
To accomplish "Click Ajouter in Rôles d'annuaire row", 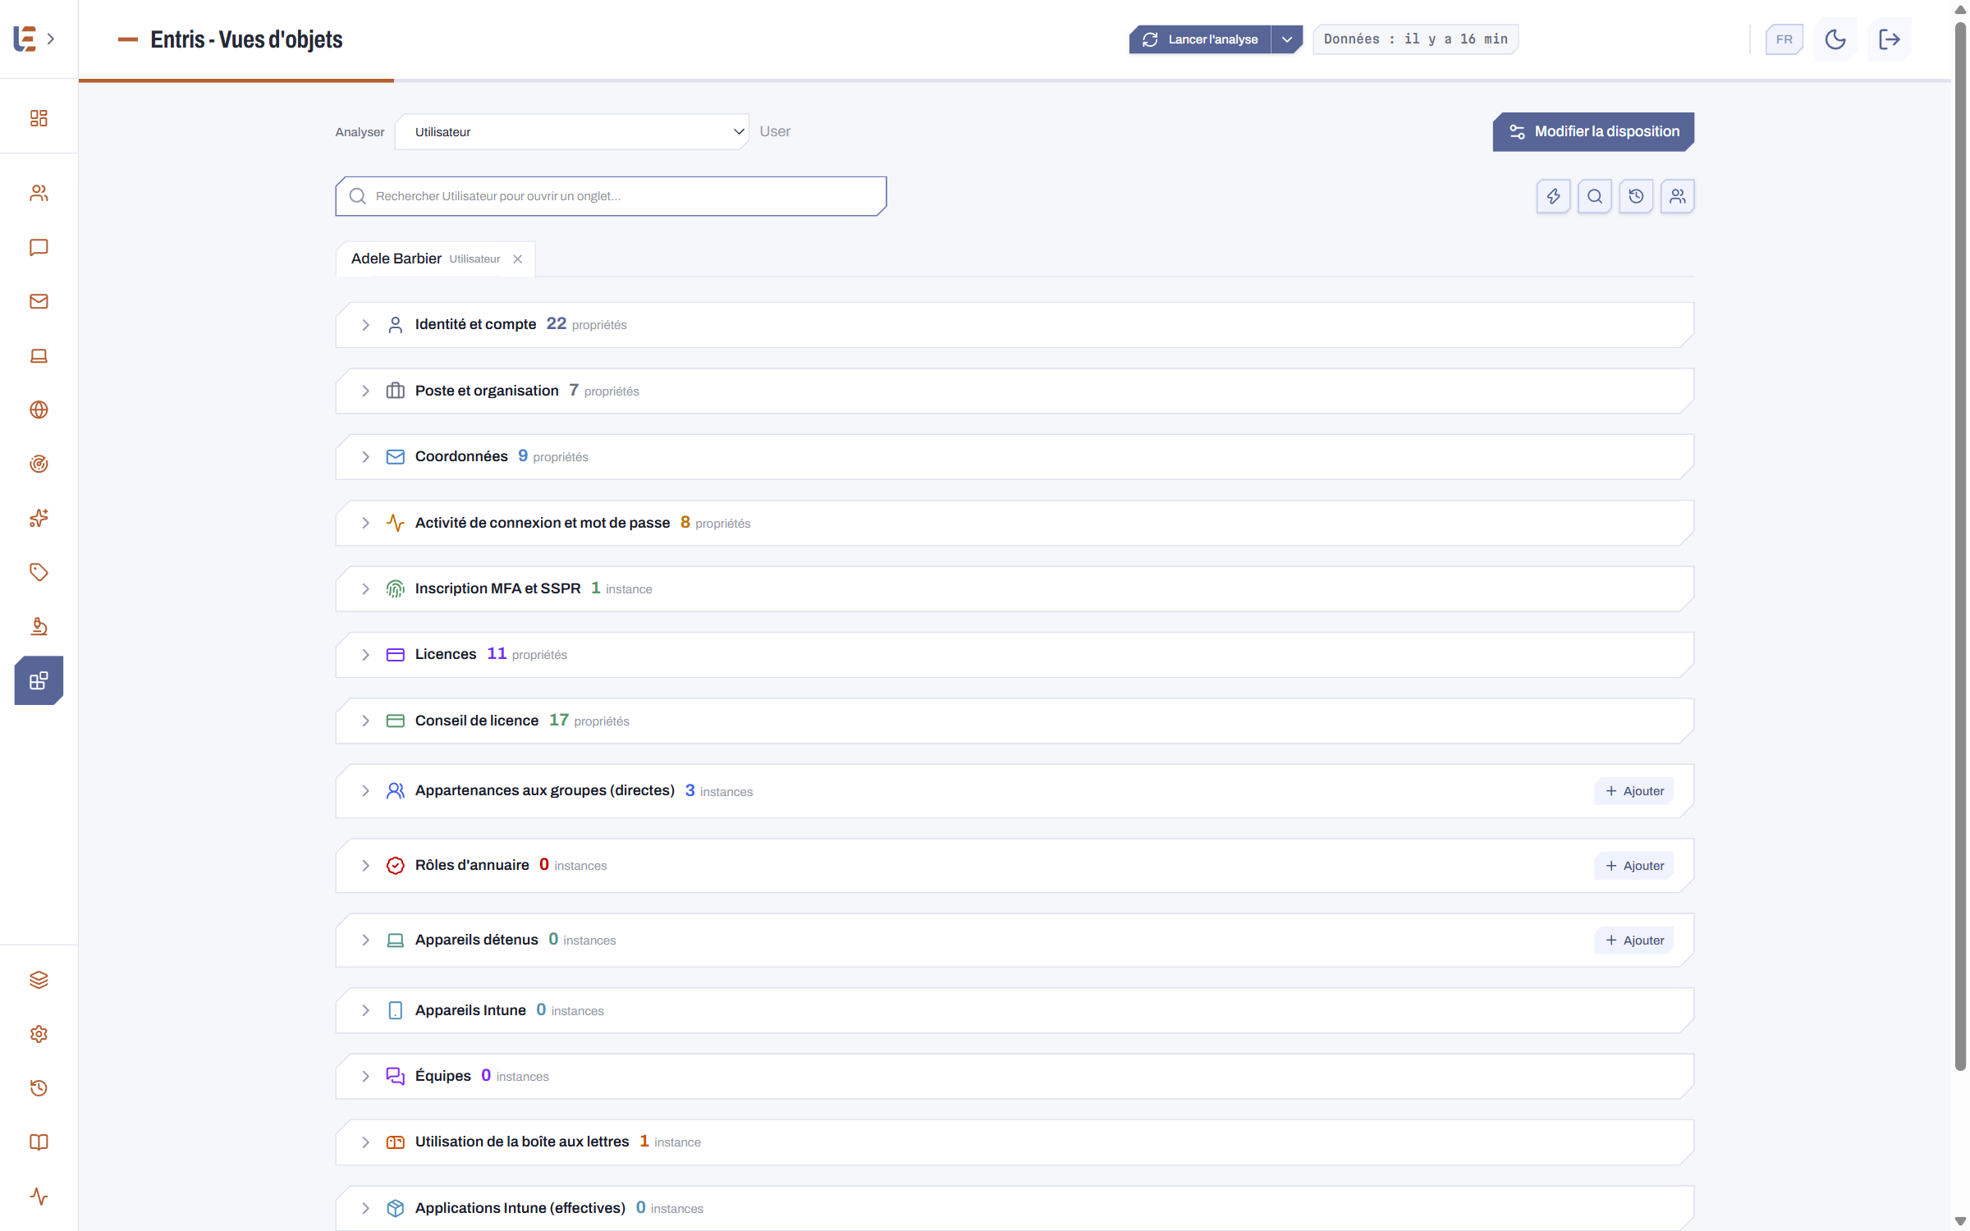I will pyautogui.click(x=1634, y=866).
